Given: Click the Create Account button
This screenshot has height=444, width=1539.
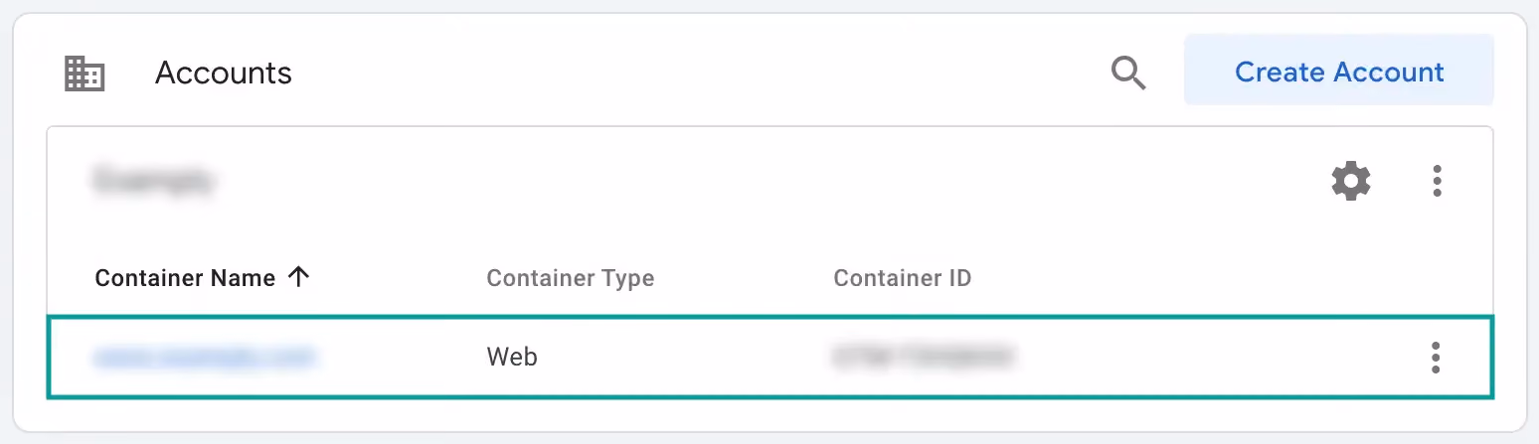Looking at the screenshot, I should pyautogui.click(x=1338, y=71).
